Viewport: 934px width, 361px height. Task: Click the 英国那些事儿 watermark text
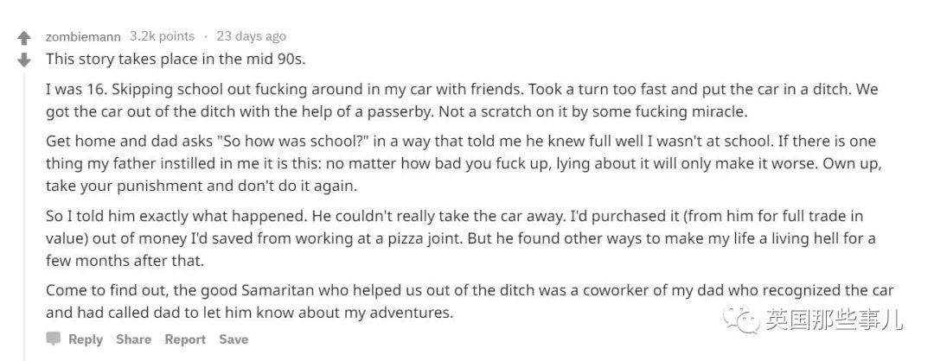(x=834, y=320)
